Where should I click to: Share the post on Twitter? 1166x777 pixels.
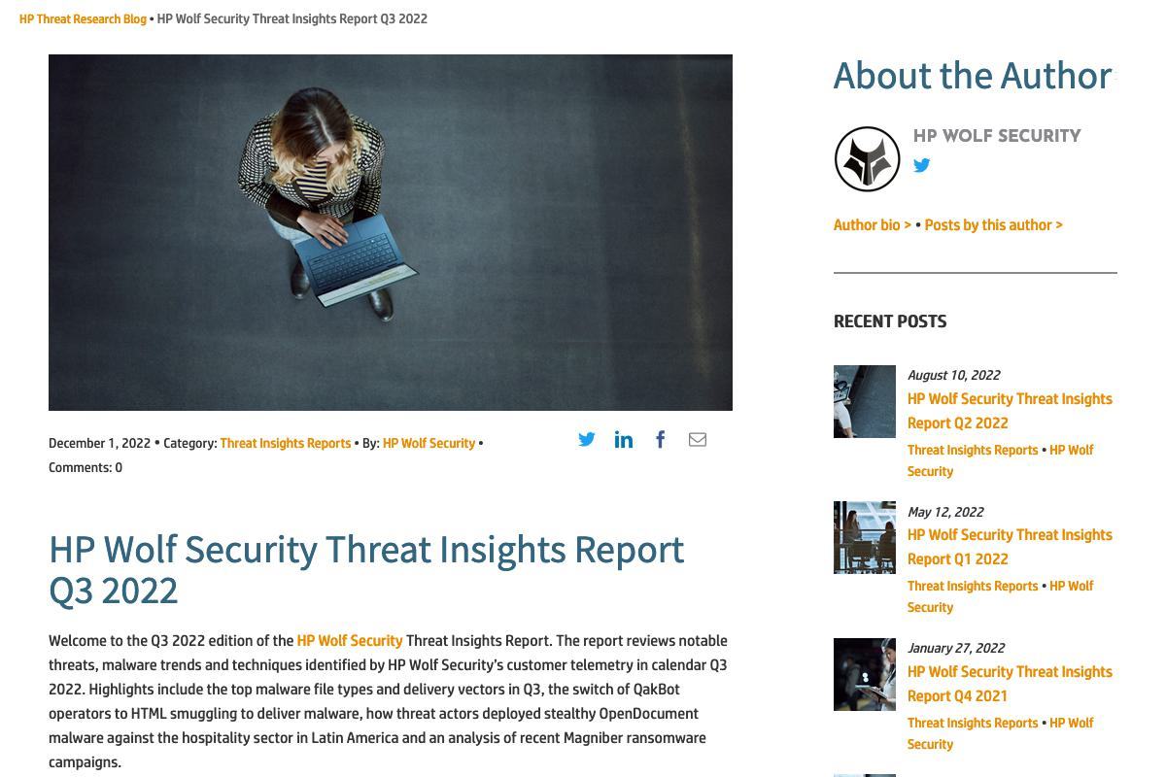587,440
